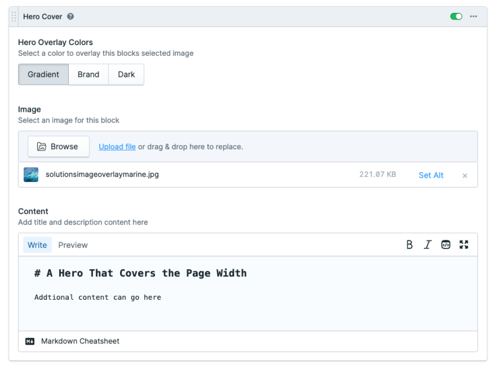496x369 pixels.
Task: Click the marine image thumbnail
Action: [x=31, y=175]
